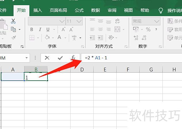Open the 字体 dialog launcher

click(x=83, y=47)
